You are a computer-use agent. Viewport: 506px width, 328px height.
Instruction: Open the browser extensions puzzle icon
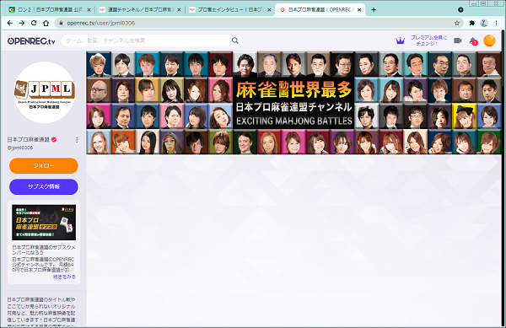pyautogui.click(x=471, y=23)
